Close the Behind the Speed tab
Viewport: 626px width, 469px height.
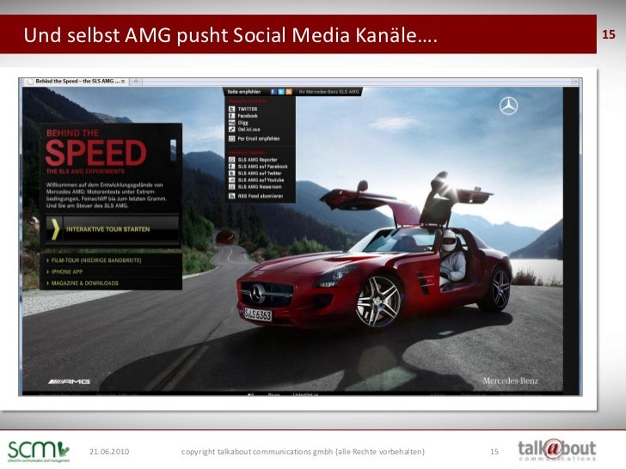pos(123,82)
